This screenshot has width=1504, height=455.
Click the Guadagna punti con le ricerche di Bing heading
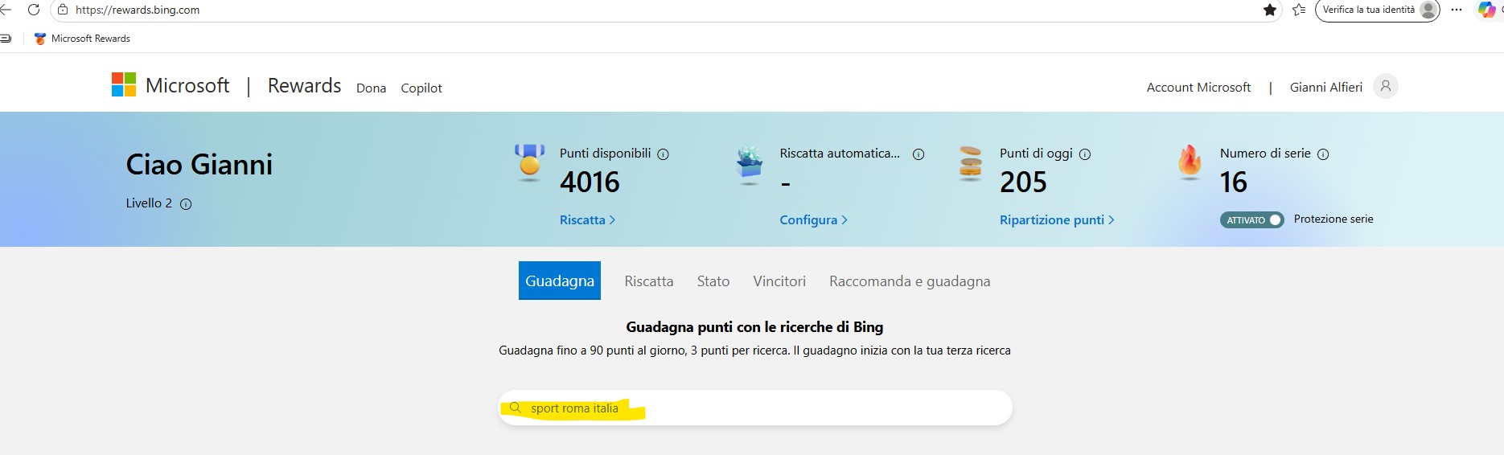pyautogui.click(x=754, y=326)
